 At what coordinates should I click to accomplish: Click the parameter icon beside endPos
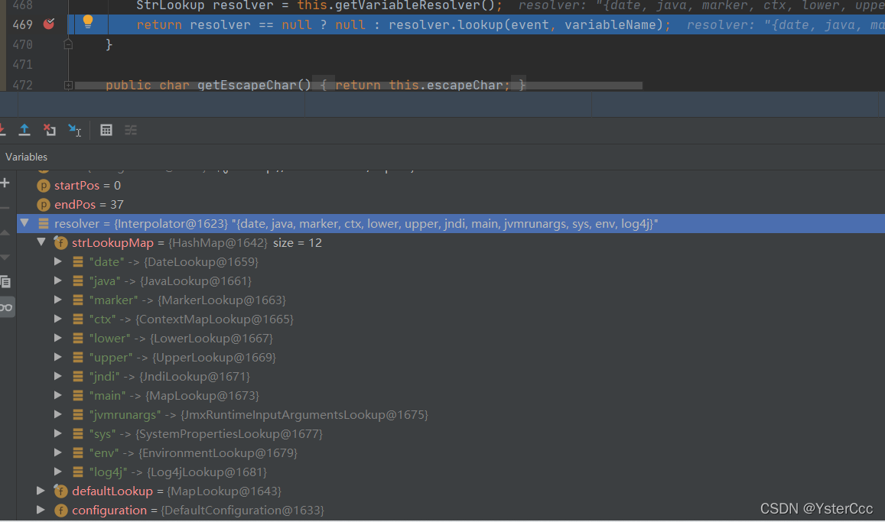tap(44, 205)
